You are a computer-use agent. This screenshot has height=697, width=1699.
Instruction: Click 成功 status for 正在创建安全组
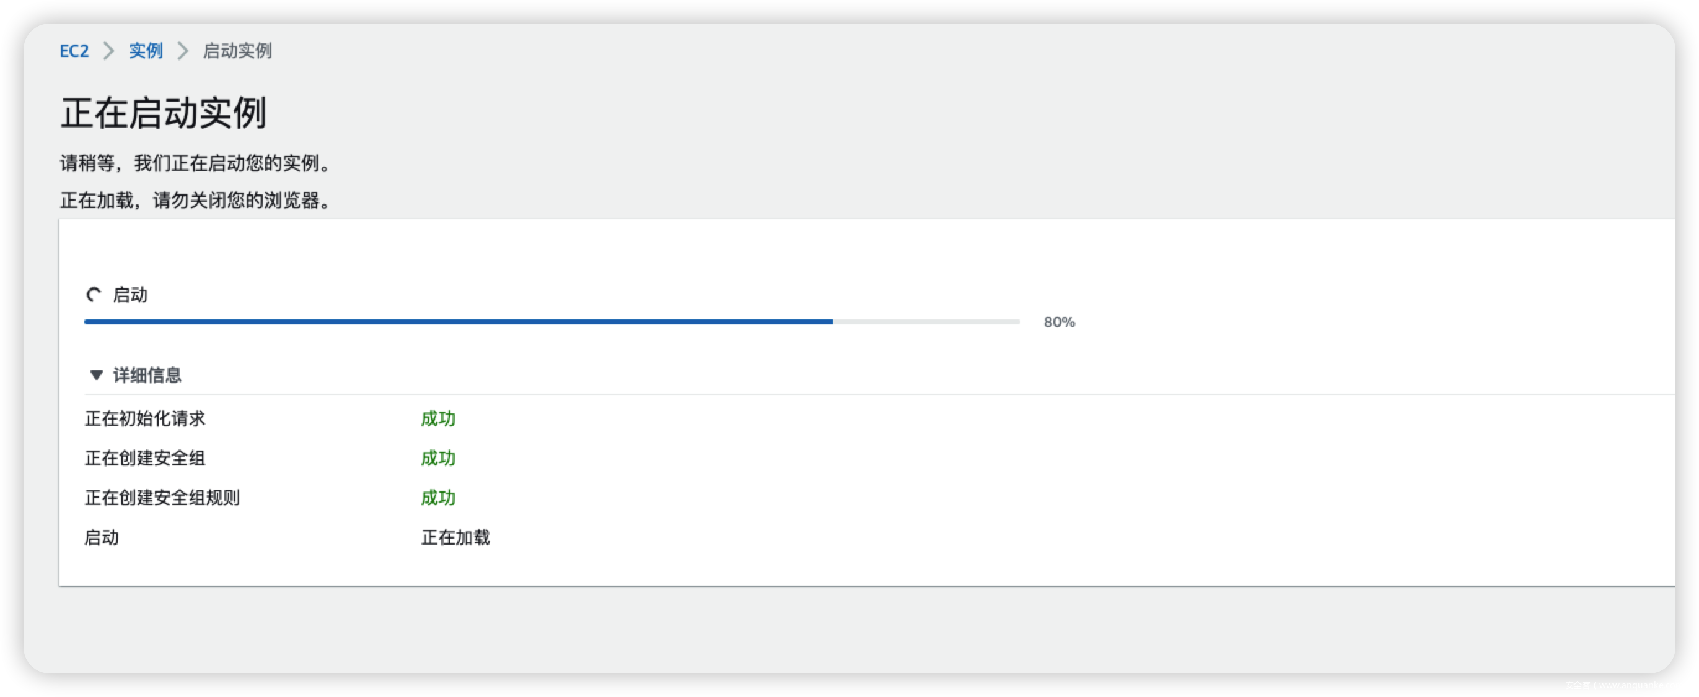click(x=438, y=458)
